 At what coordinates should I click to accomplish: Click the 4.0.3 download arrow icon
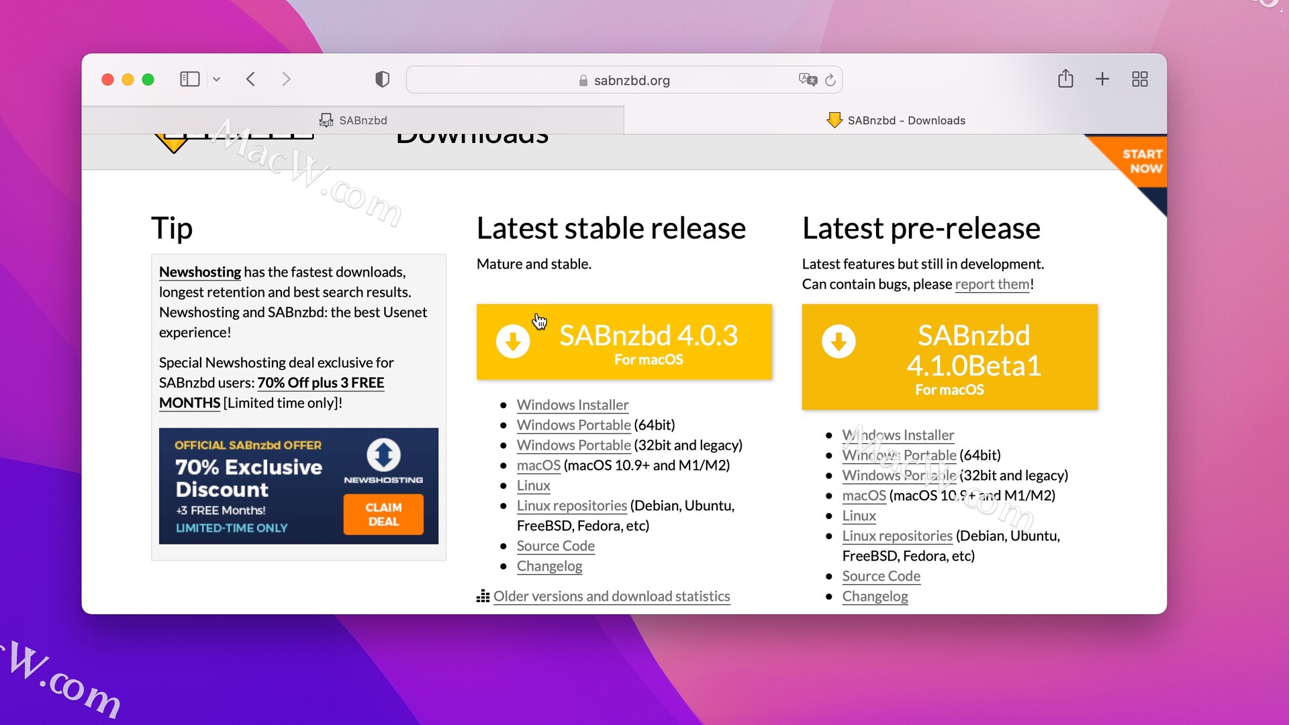pyautogui.click(x=513, y=342)
